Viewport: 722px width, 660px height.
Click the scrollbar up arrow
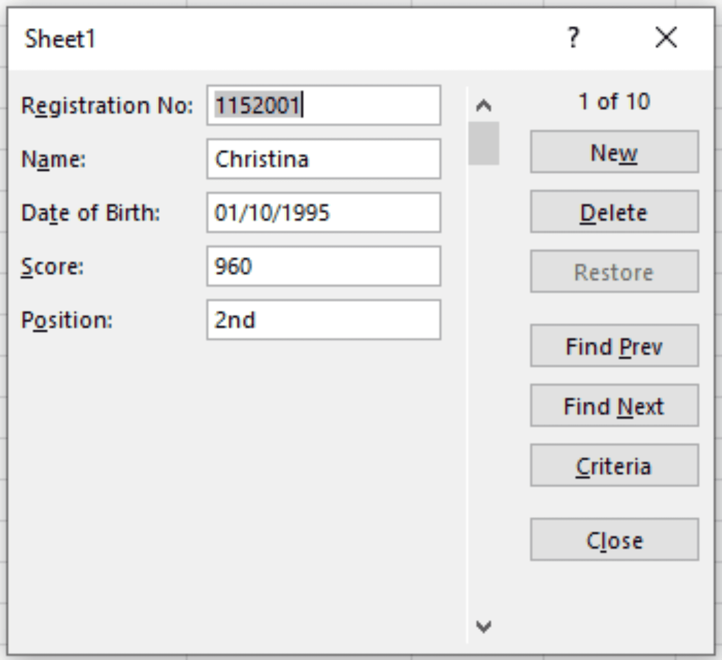484,106
